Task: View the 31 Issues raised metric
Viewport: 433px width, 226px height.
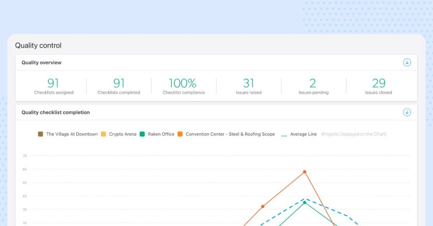Action: 249,86
